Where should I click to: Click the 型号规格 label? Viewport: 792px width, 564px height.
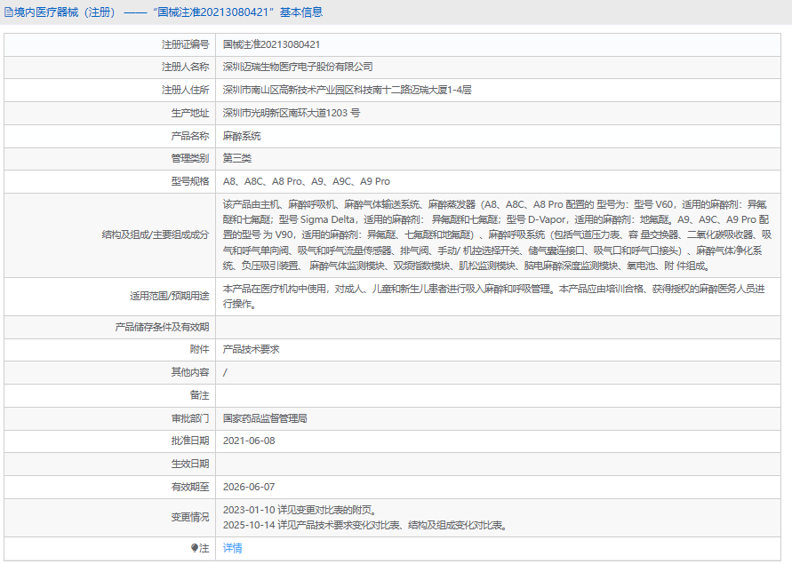(x=190, y=181)
